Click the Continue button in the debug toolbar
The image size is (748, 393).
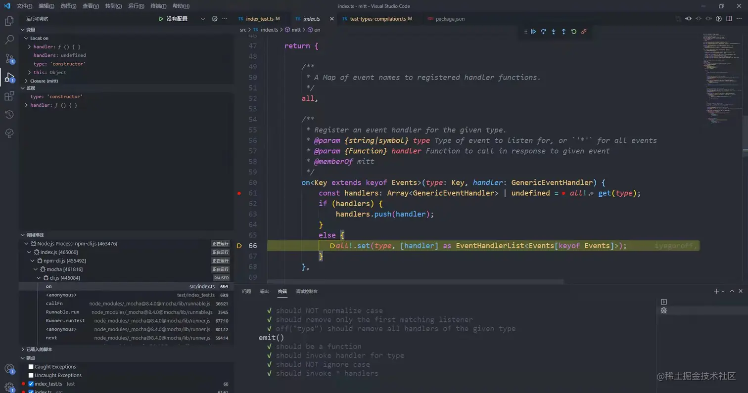(x=533, y=32)
